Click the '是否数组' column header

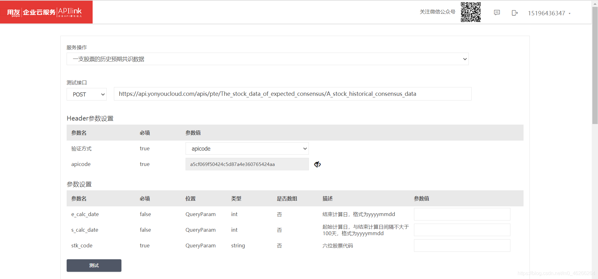click(287, 199)
